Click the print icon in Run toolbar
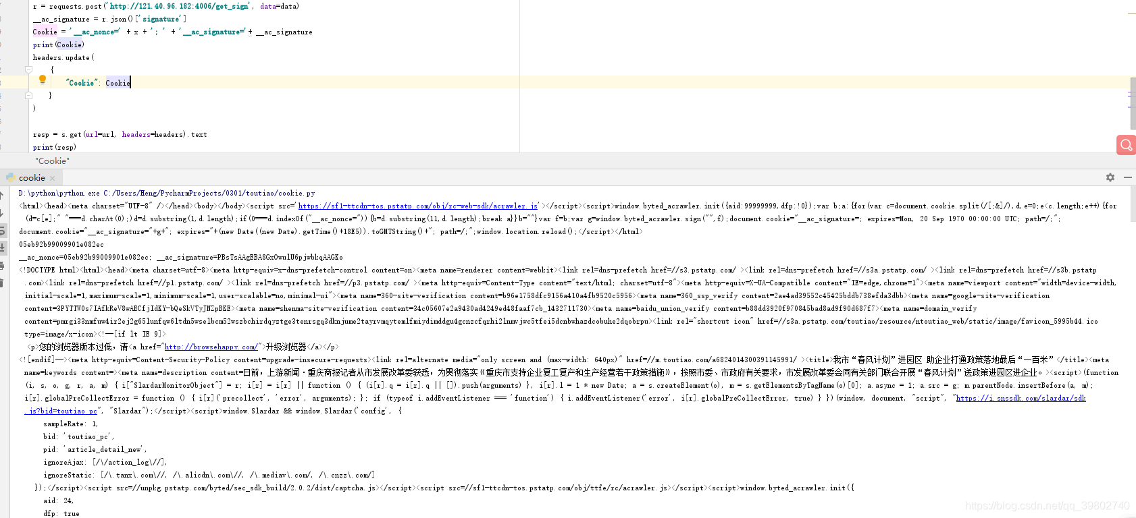1136x518 pixels. pyautogui.click(x=3, y=266)
